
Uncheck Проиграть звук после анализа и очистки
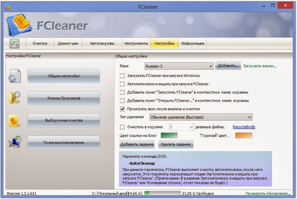[122, 109]
